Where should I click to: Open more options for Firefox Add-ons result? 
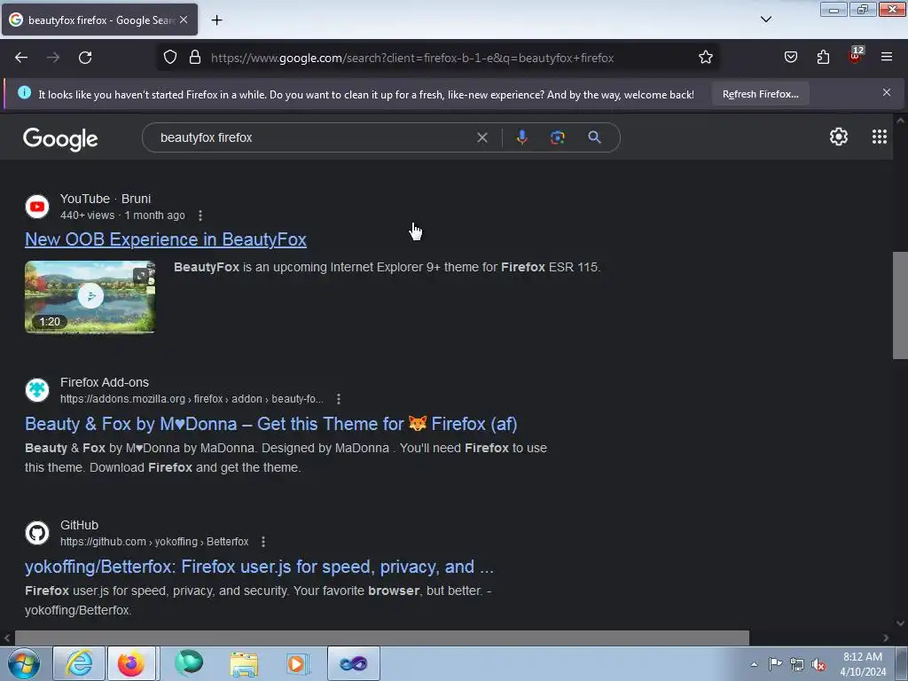point(339,399)
